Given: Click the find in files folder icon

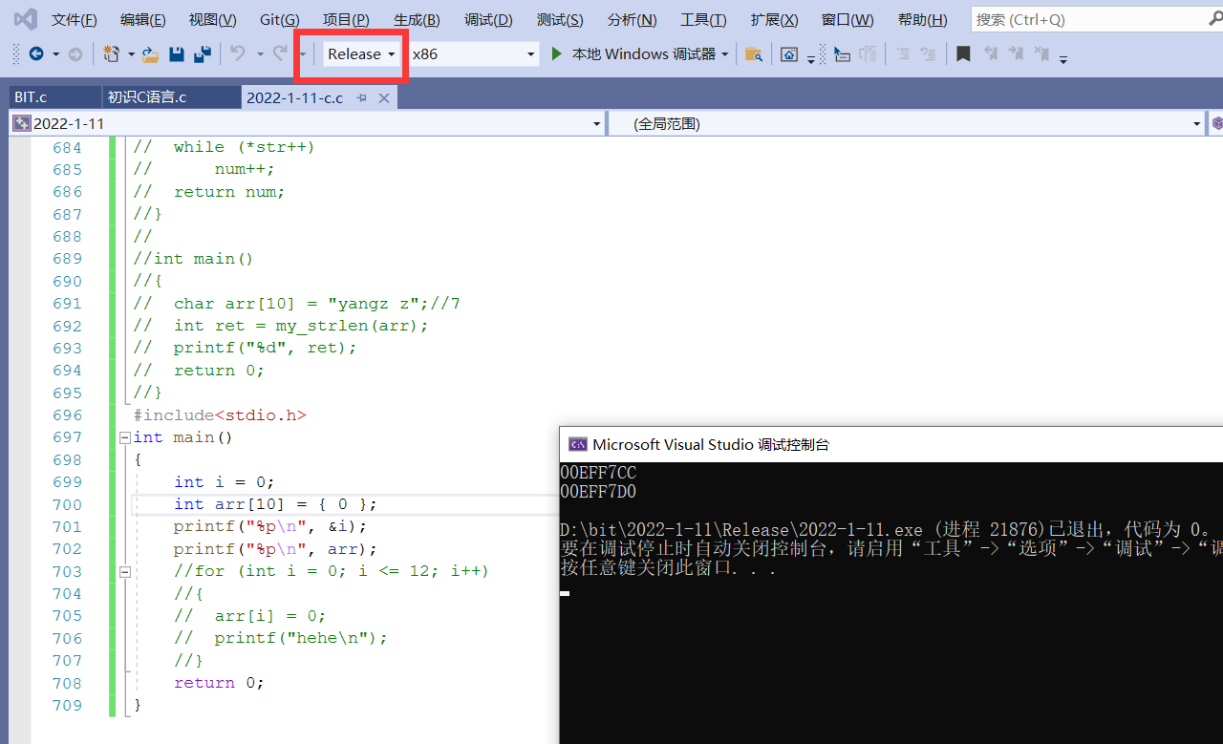Looking at the screenshot, I should tap(754, 54).
